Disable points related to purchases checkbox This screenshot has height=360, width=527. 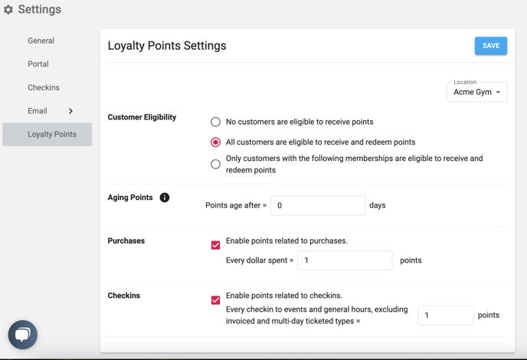coord(215,245)
